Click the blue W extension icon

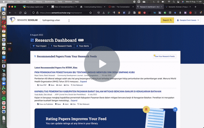coord(154,13)
